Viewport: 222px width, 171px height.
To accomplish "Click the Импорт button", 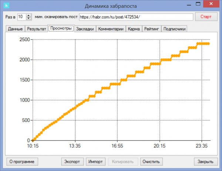I will click(95, 161).
